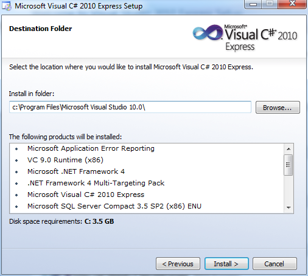This screenshot has width=308, height=276.
Task: Select VC 9.0 Runtime (x86) entry
Action: coord(65,160)
